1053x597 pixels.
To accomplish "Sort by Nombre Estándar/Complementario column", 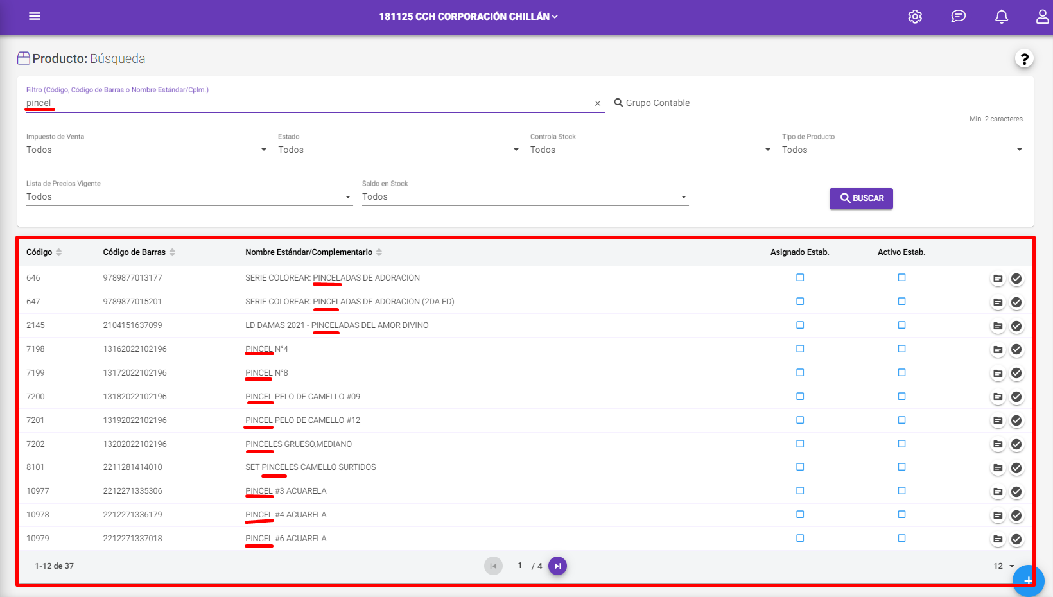I will pyautogui.click(x=313, y=252).
